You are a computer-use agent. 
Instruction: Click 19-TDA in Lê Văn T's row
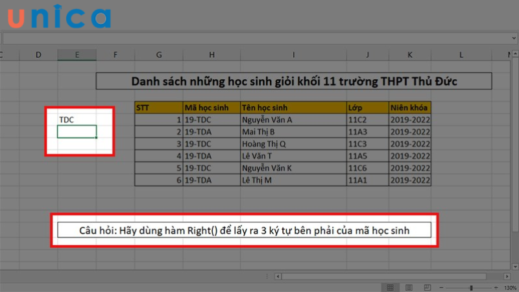click(212, 156)
